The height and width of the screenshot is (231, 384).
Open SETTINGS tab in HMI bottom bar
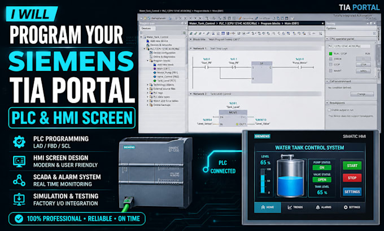[352, 207]
